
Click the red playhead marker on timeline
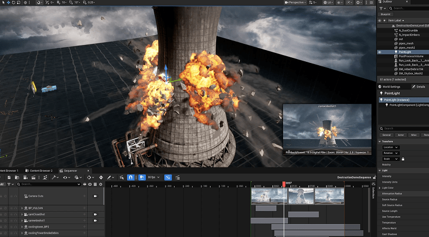coord(284,184)
